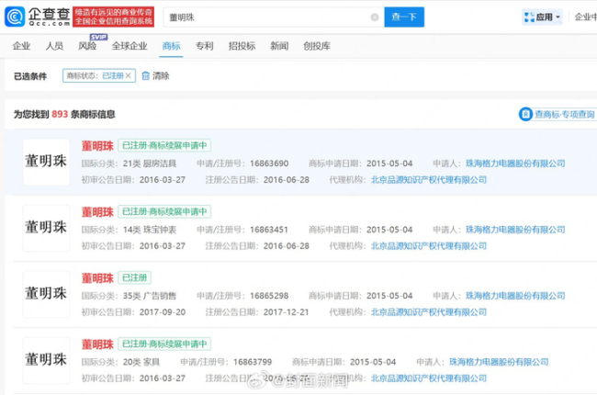Open the 董明珠 title of registration 16863799
The height and width of the screenshot is (395, 597).
[x=97, y=344]
